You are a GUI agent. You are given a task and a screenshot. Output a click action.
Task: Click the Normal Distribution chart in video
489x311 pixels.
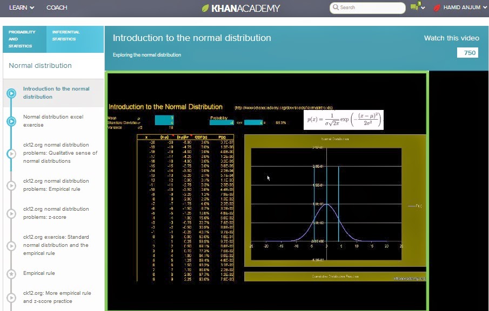(335, 201)
